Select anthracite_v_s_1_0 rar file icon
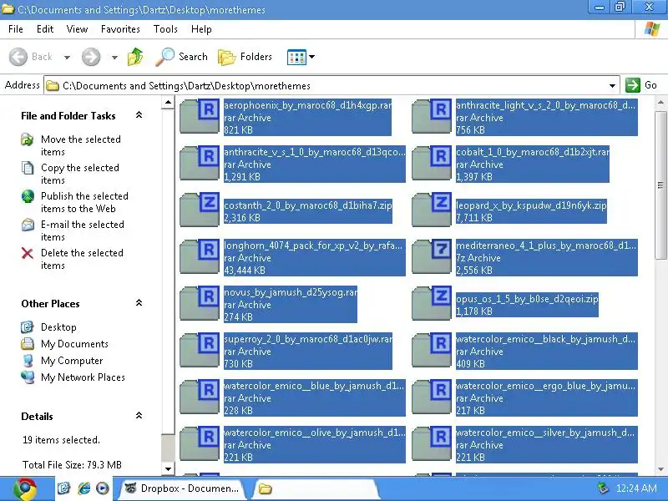The width and height of the screenshot is (668, 501). pos(200,163)
